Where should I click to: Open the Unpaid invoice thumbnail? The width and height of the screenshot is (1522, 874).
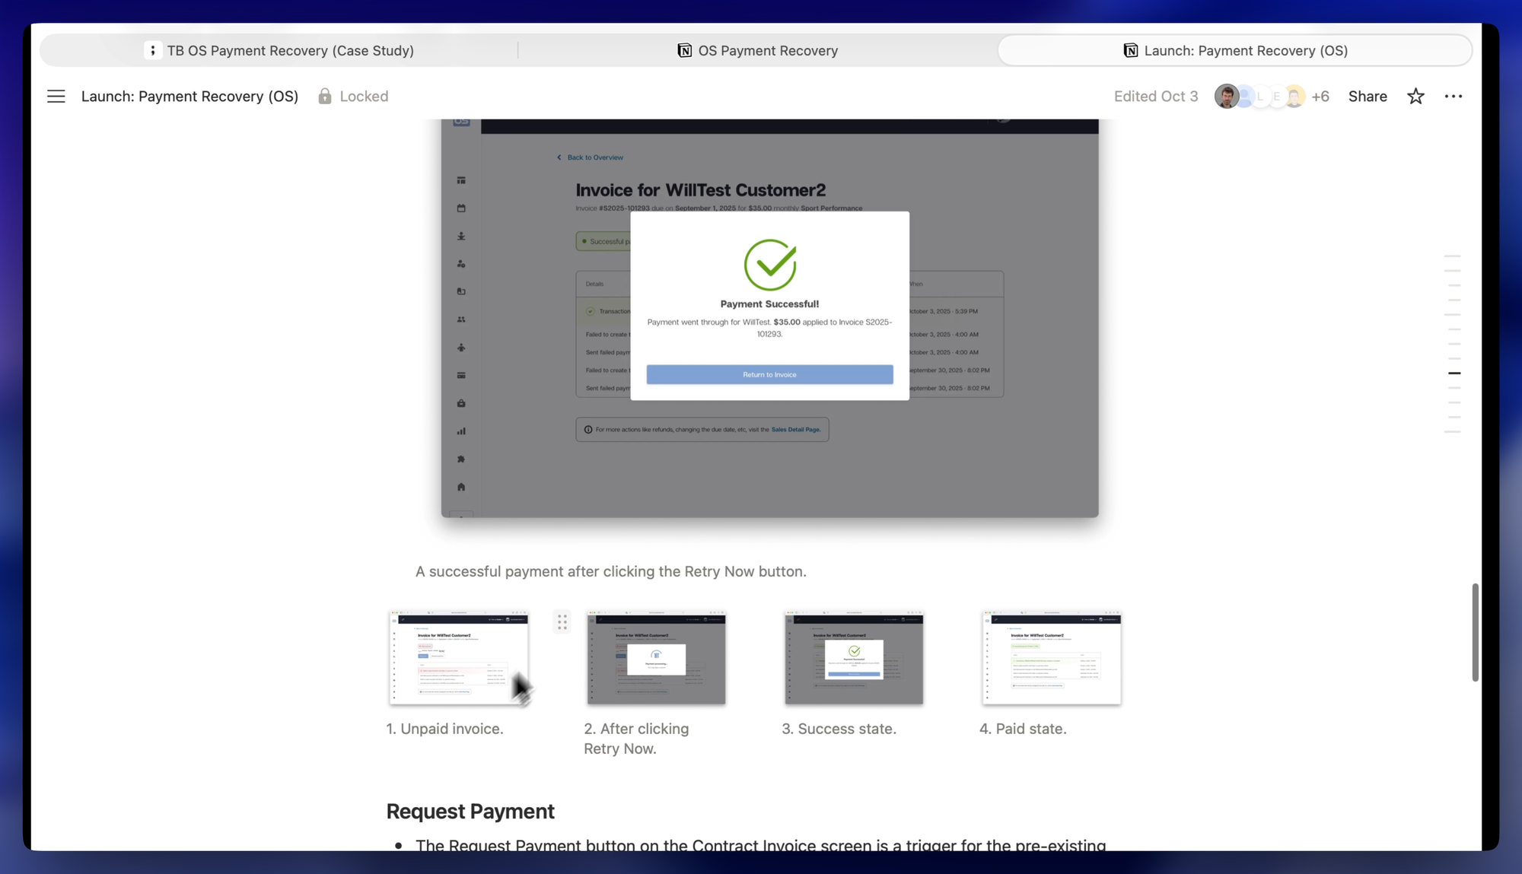458,657
